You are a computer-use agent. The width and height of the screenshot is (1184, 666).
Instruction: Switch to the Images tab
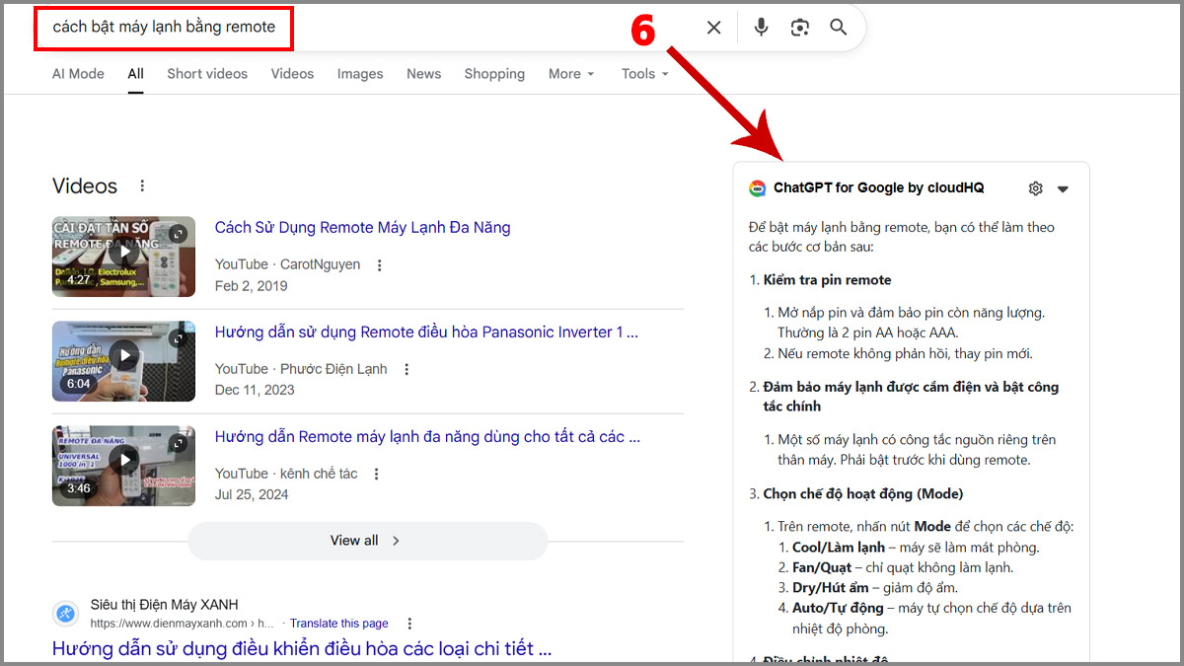point(360,74)
